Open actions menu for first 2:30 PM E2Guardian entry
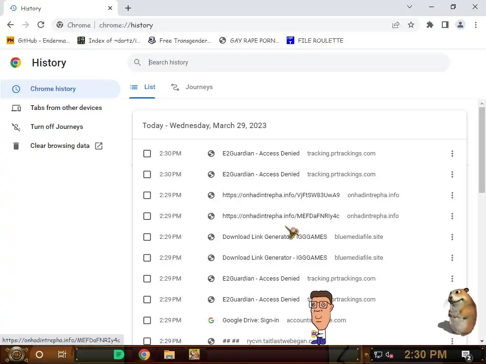Screen dimensions: 486x364 tap(452, 154)
